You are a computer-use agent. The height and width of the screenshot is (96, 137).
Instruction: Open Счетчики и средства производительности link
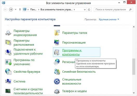tap(28, 91)
